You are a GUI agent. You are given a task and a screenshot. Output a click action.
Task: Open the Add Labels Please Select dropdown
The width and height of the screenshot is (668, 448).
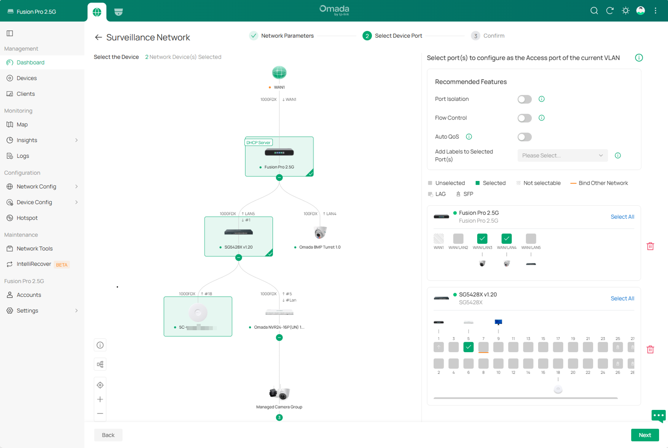(x=562, y=155)
